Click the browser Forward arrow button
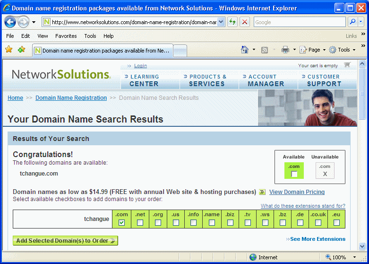The image size is (369, 264). [23, 22]
